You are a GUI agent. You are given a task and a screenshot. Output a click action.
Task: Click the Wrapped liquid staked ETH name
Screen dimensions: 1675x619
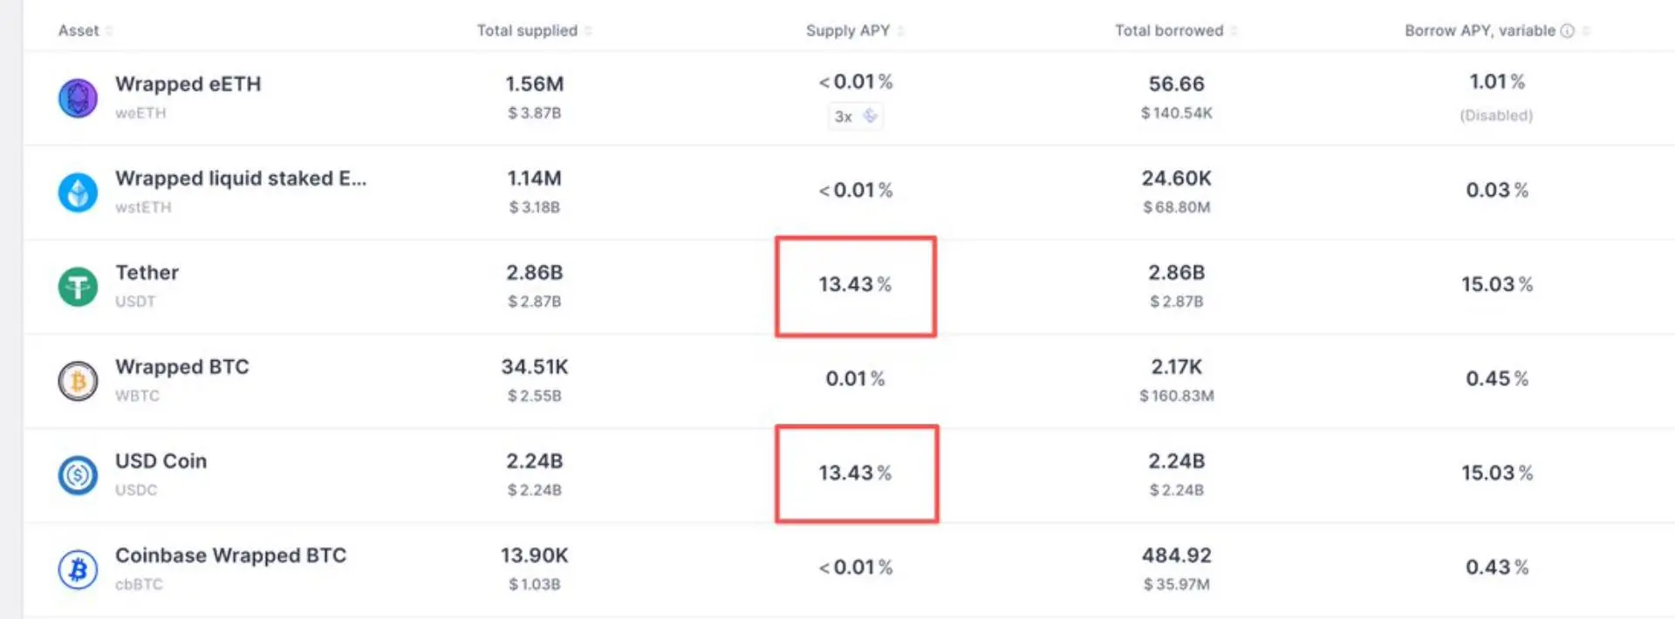241,179
